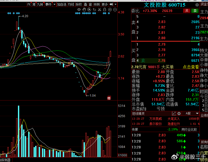The width and height of the screenshot is (208, 162).
Task: Click the play replay icon above chart
Action: tap(89, 10)
